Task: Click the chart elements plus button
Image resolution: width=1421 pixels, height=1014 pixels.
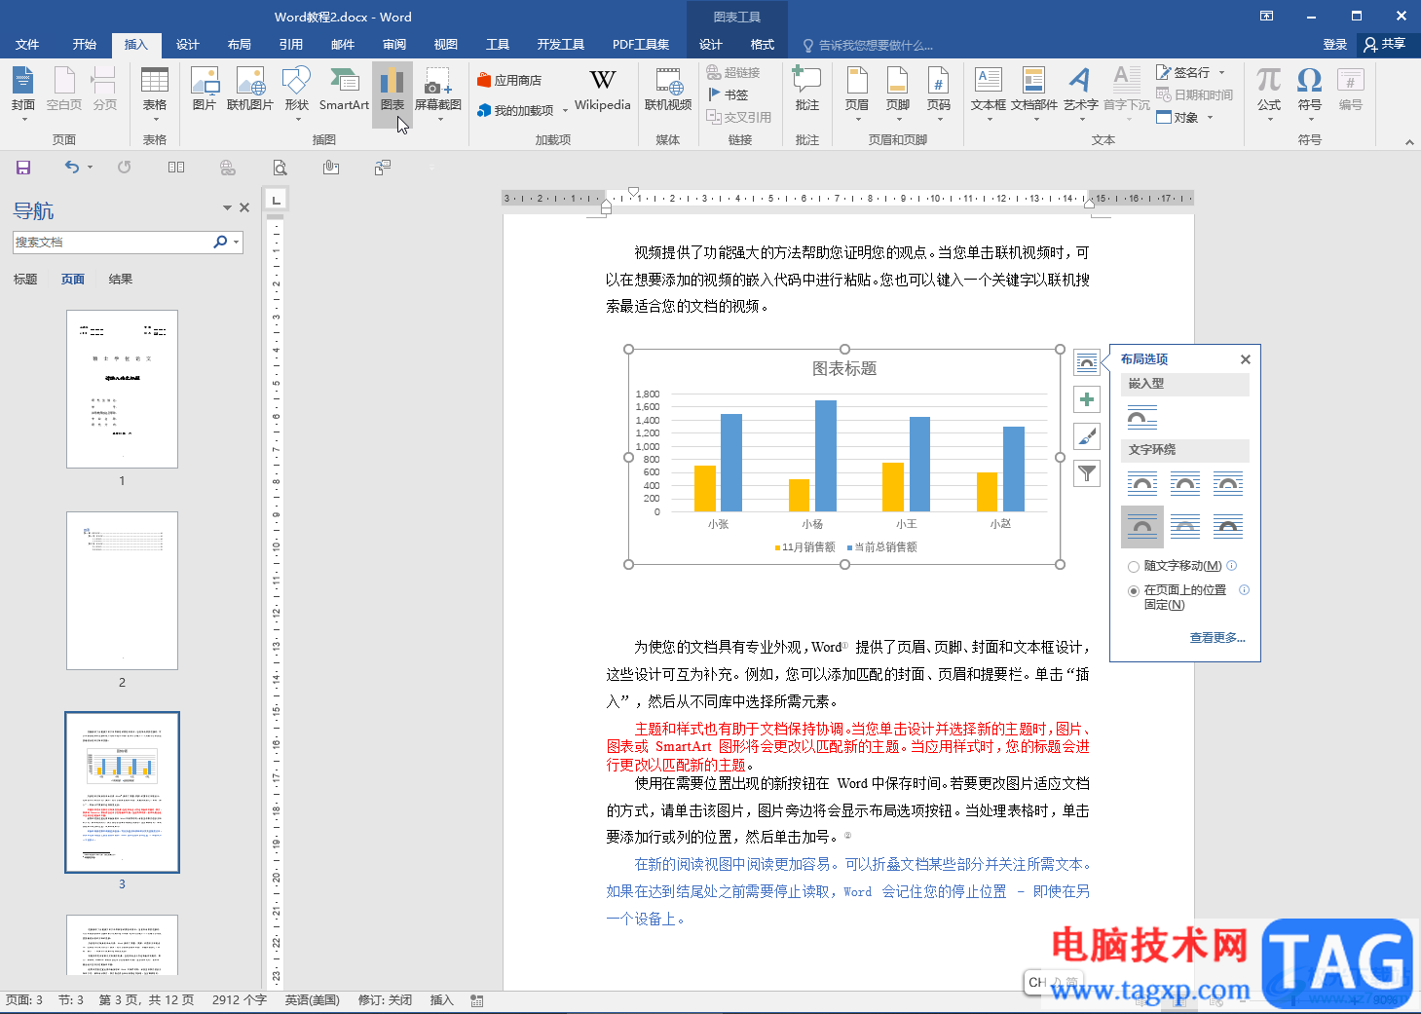Action: (x=1087, y=399)
